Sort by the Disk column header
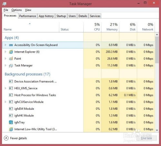161x146 pixels. coord(128,27)
